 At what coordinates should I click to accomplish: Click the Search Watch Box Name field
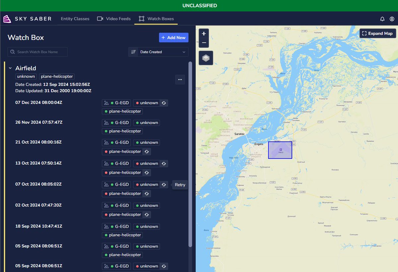click(x=37, y=52)
